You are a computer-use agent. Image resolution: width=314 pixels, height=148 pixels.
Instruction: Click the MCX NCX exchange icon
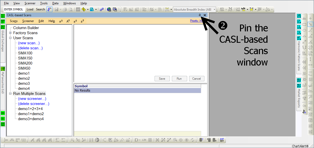pos(3,16)
